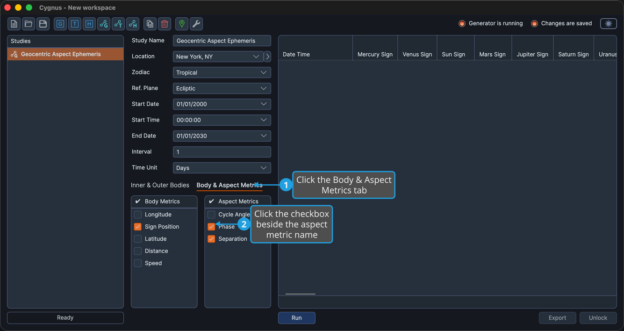Click the boxed G study icon
The image size is (624, 331).
(60, 24)
